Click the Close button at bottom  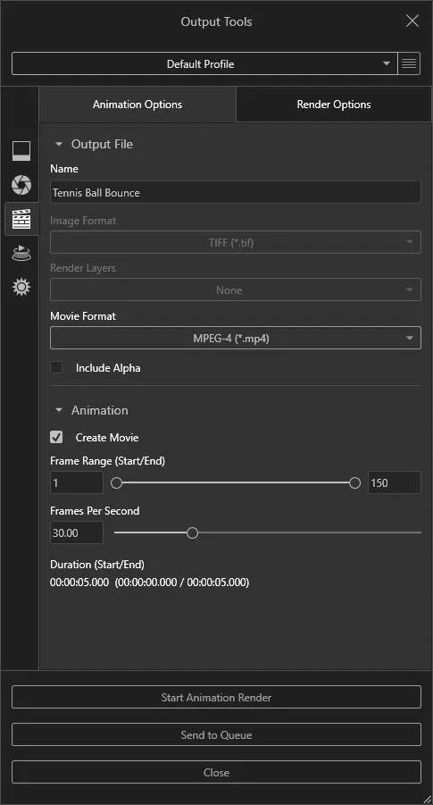tap(216, 772)
